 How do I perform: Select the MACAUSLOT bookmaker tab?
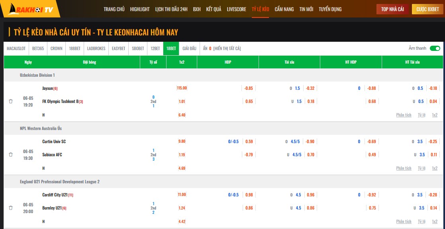[x=16, y=49]
